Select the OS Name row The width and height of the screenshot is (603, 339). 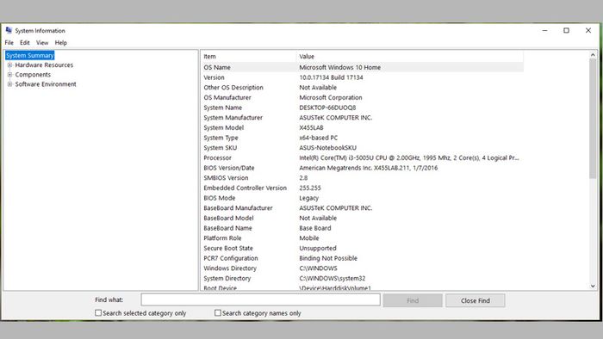(x=363, y=67)
